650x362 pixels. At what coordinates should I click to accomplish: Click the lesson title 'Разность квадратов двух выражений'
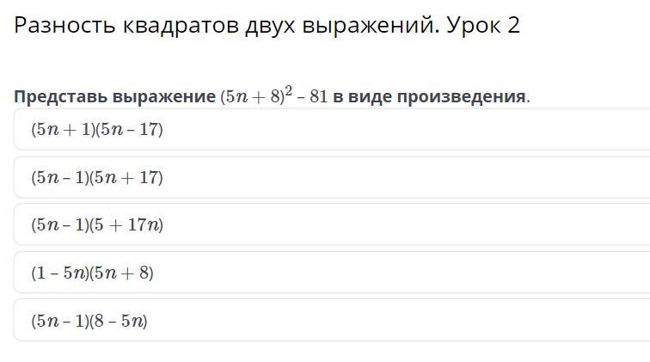point(226,26)
